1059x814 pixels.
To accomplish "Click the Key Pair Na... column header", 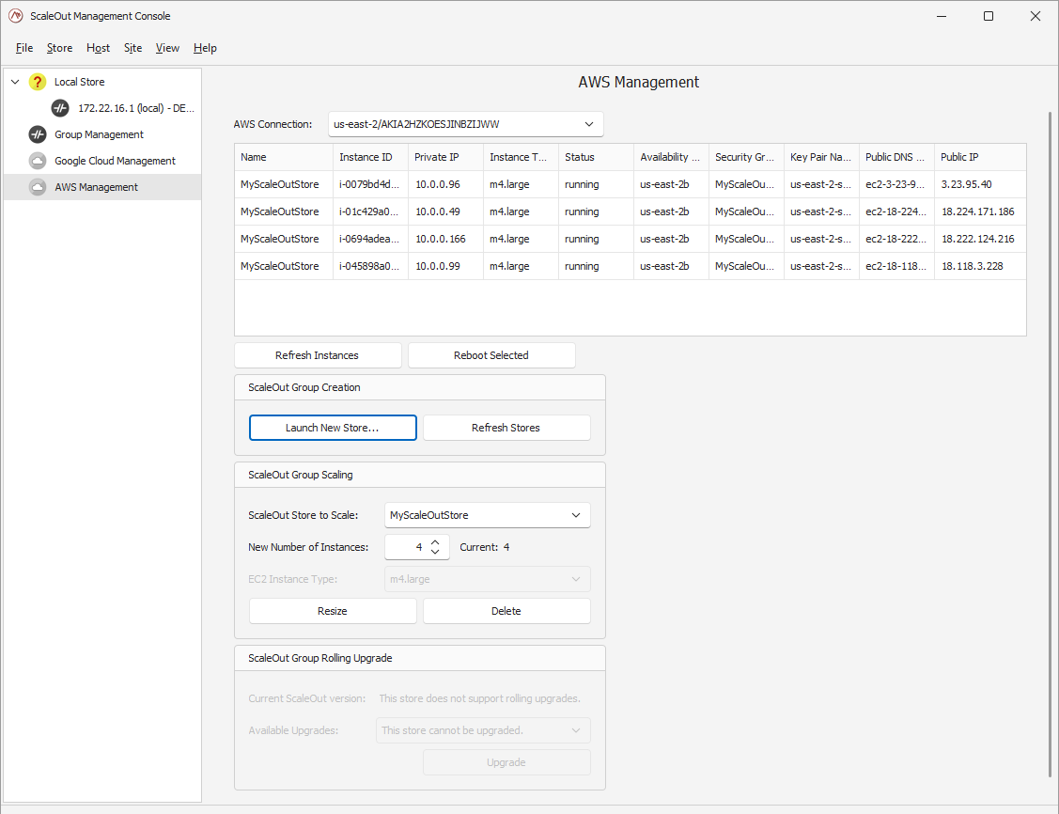I will click(x=821, y=157).
